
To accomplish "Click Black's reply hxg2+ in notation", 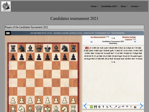I will 140,56.
